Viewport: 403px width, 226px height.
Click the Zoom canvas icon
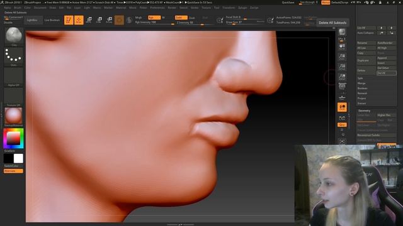coord(342,57)
